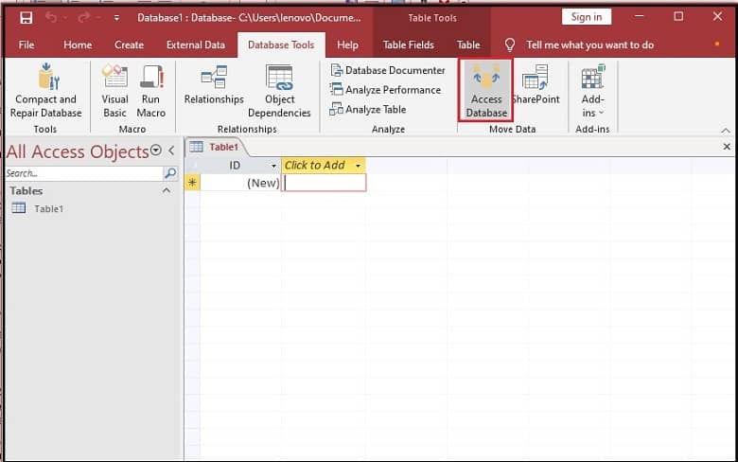Click the magnifier search icon

click(x=170, y=173)
